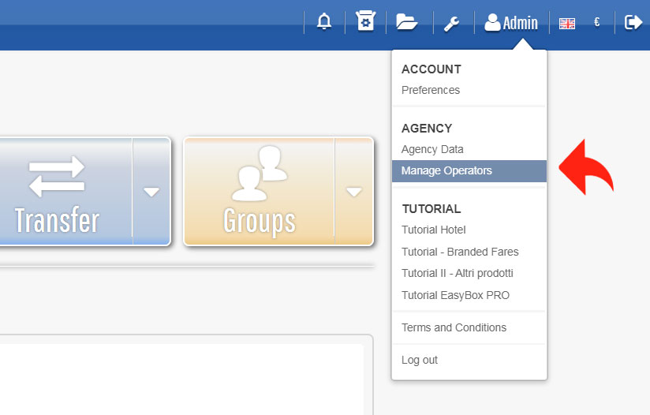The image size is (650, 415).
Task: Select Tutorial - Branded Fares
Action: tap(459, 252)
